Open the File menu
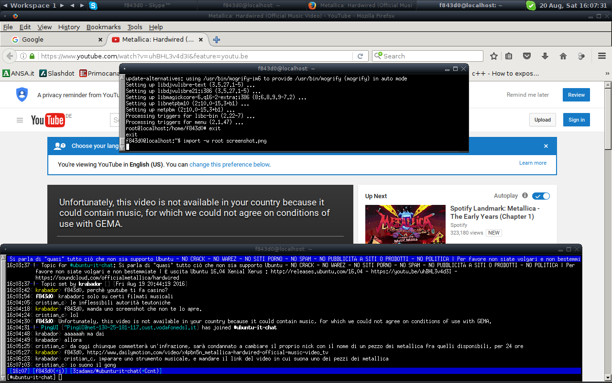Screen dimensions: 612x383 tap(8, 27)
